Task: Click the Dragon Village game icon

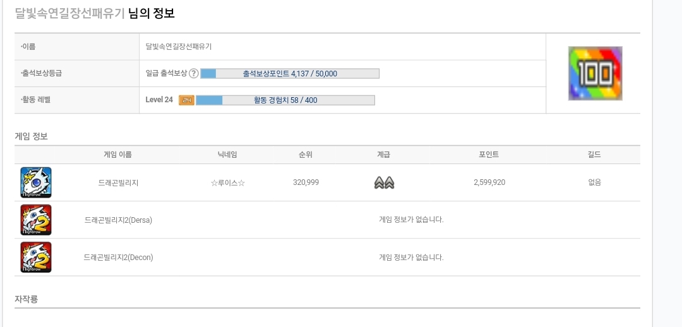Action: (35, 182)
